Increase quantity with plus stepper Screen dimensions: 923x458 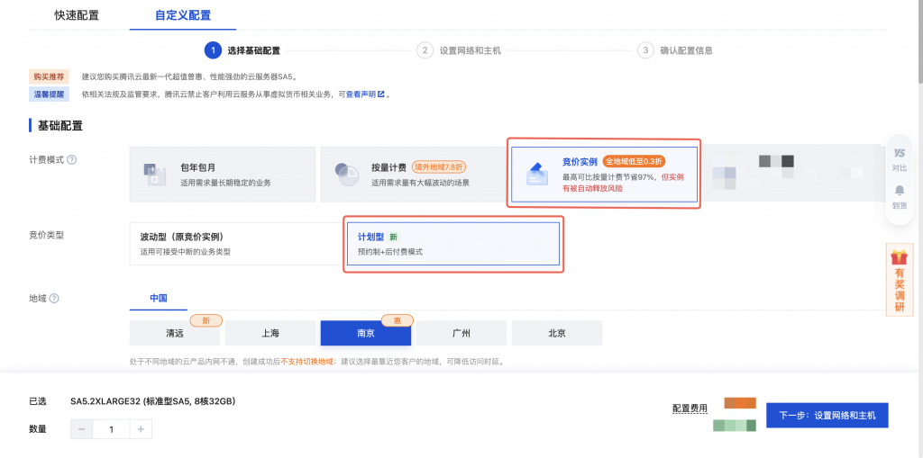[141, 429]
